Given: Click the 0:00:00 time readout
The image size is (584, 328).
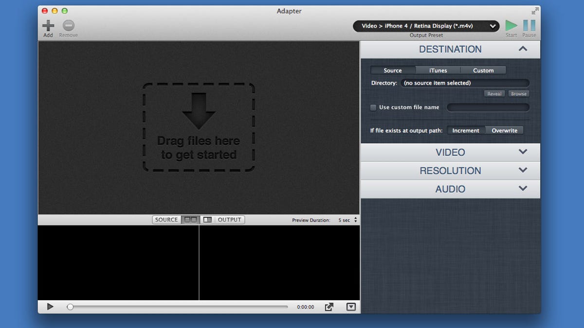Looking at the screenshot, I should (x=306, y=307).
